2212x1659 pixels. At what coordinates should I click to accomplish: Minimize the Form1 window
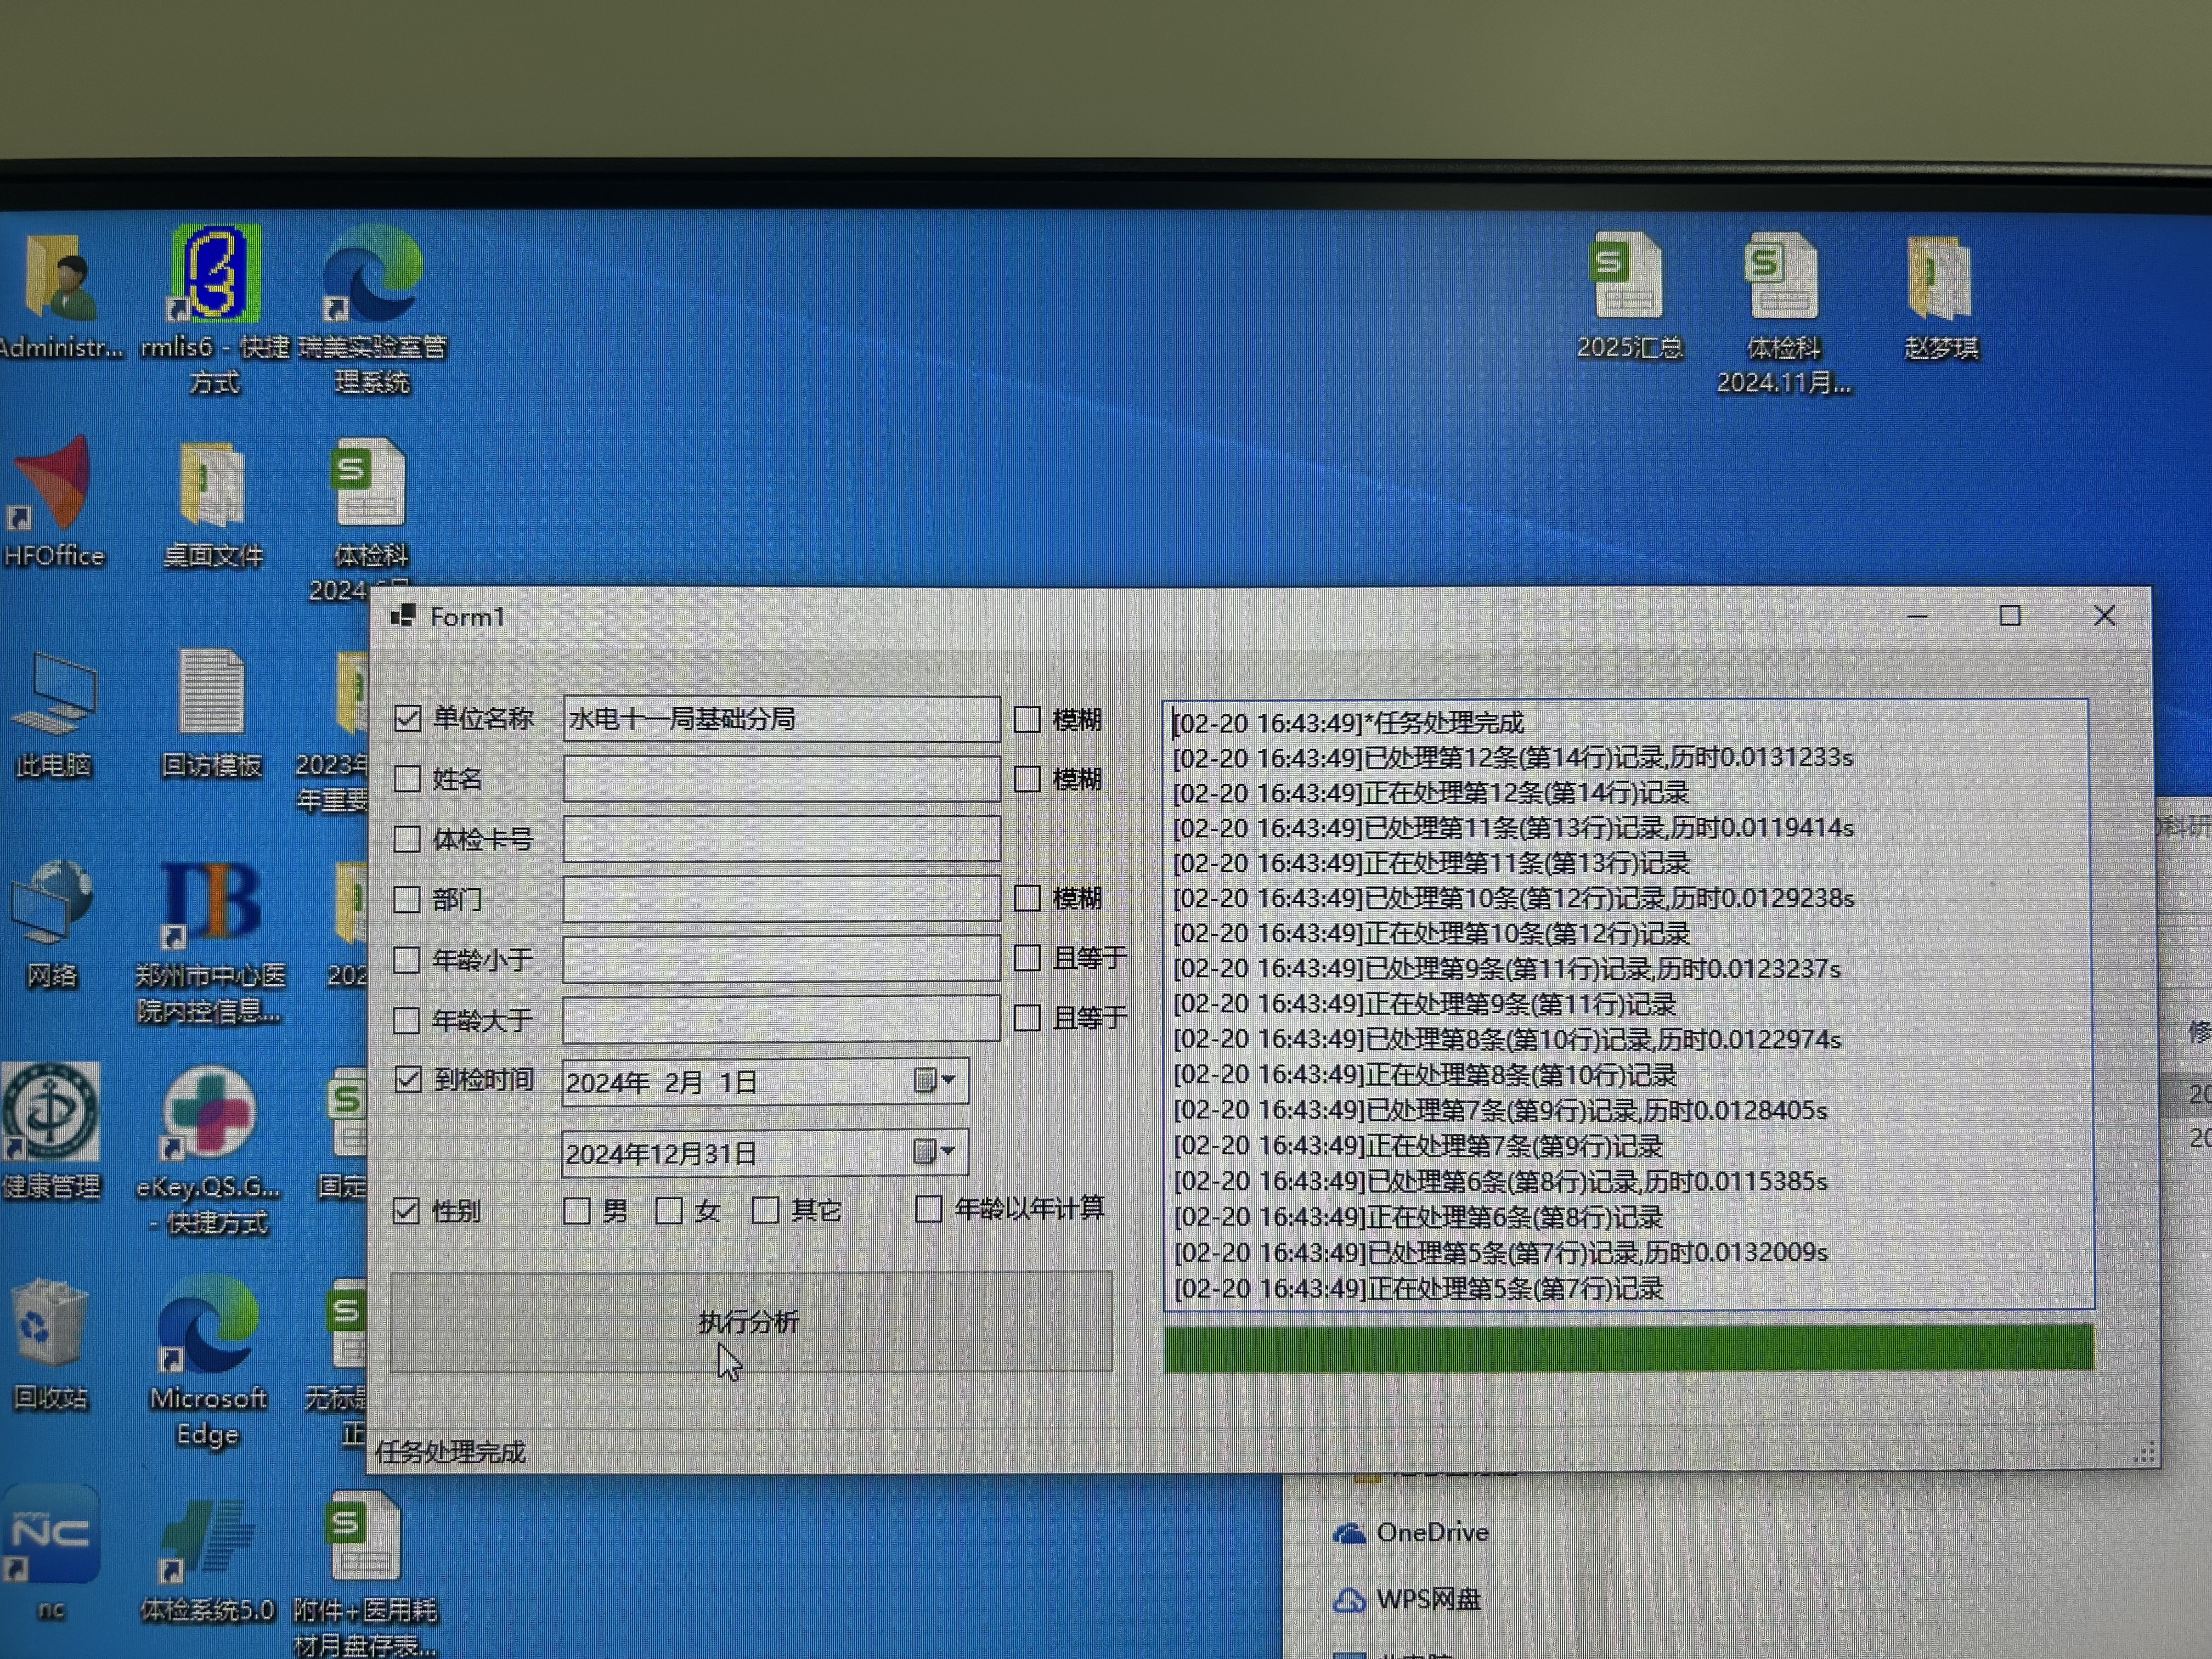click(x=1917, y=616)
